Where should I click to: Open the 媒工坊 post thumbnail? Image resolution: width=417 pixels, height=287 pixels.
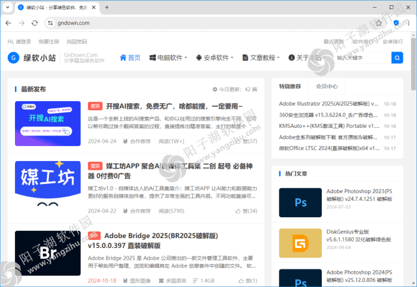pyautogui.click(x=48, y=183)
